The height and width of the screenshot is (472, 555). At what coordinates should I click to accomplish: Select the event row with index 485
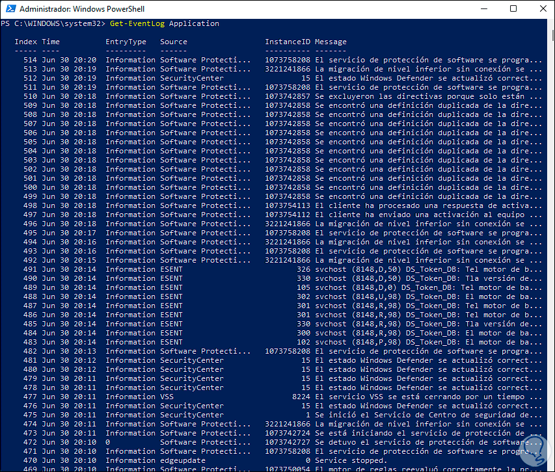[282, 324]
